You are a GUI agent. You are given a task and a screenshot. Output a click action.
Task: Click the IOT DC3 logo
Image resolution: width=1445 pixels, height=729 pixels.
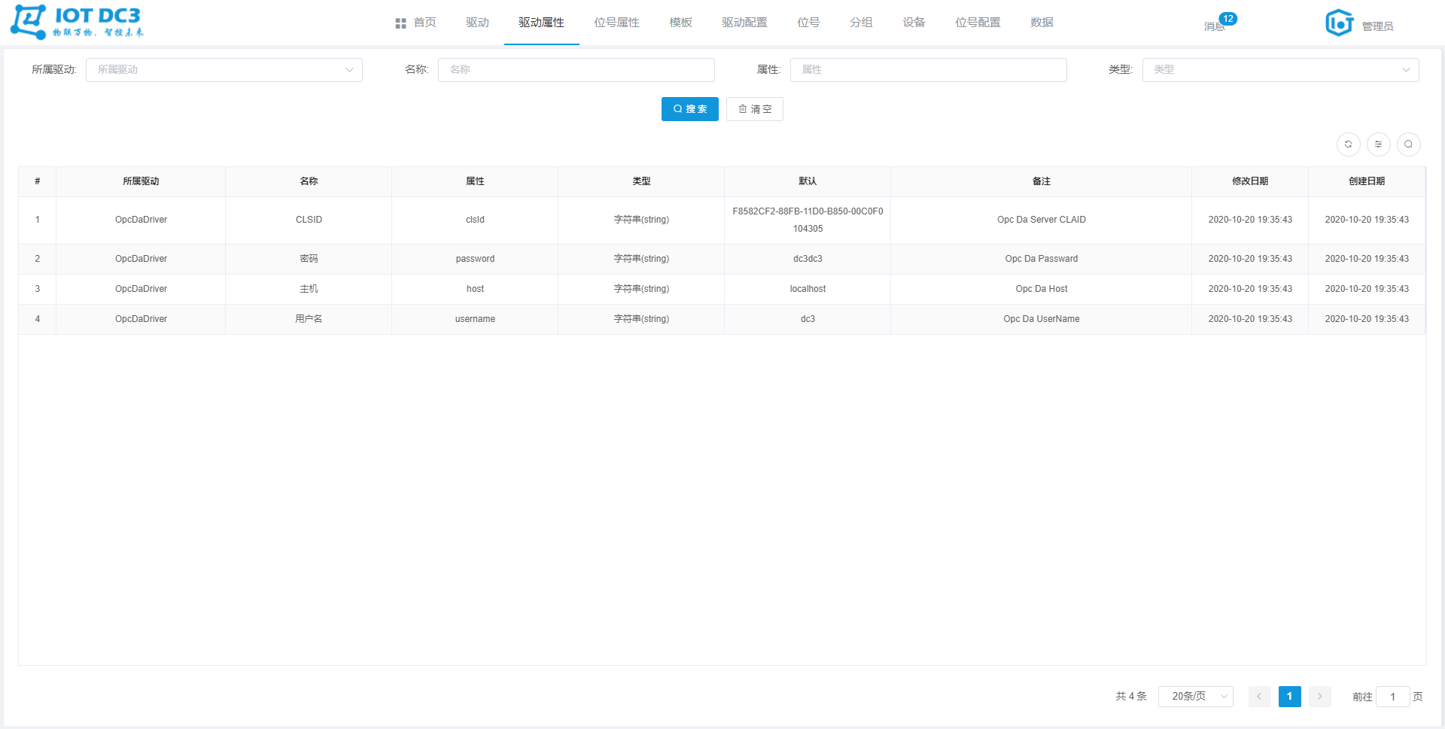click(x=77, y=22)
